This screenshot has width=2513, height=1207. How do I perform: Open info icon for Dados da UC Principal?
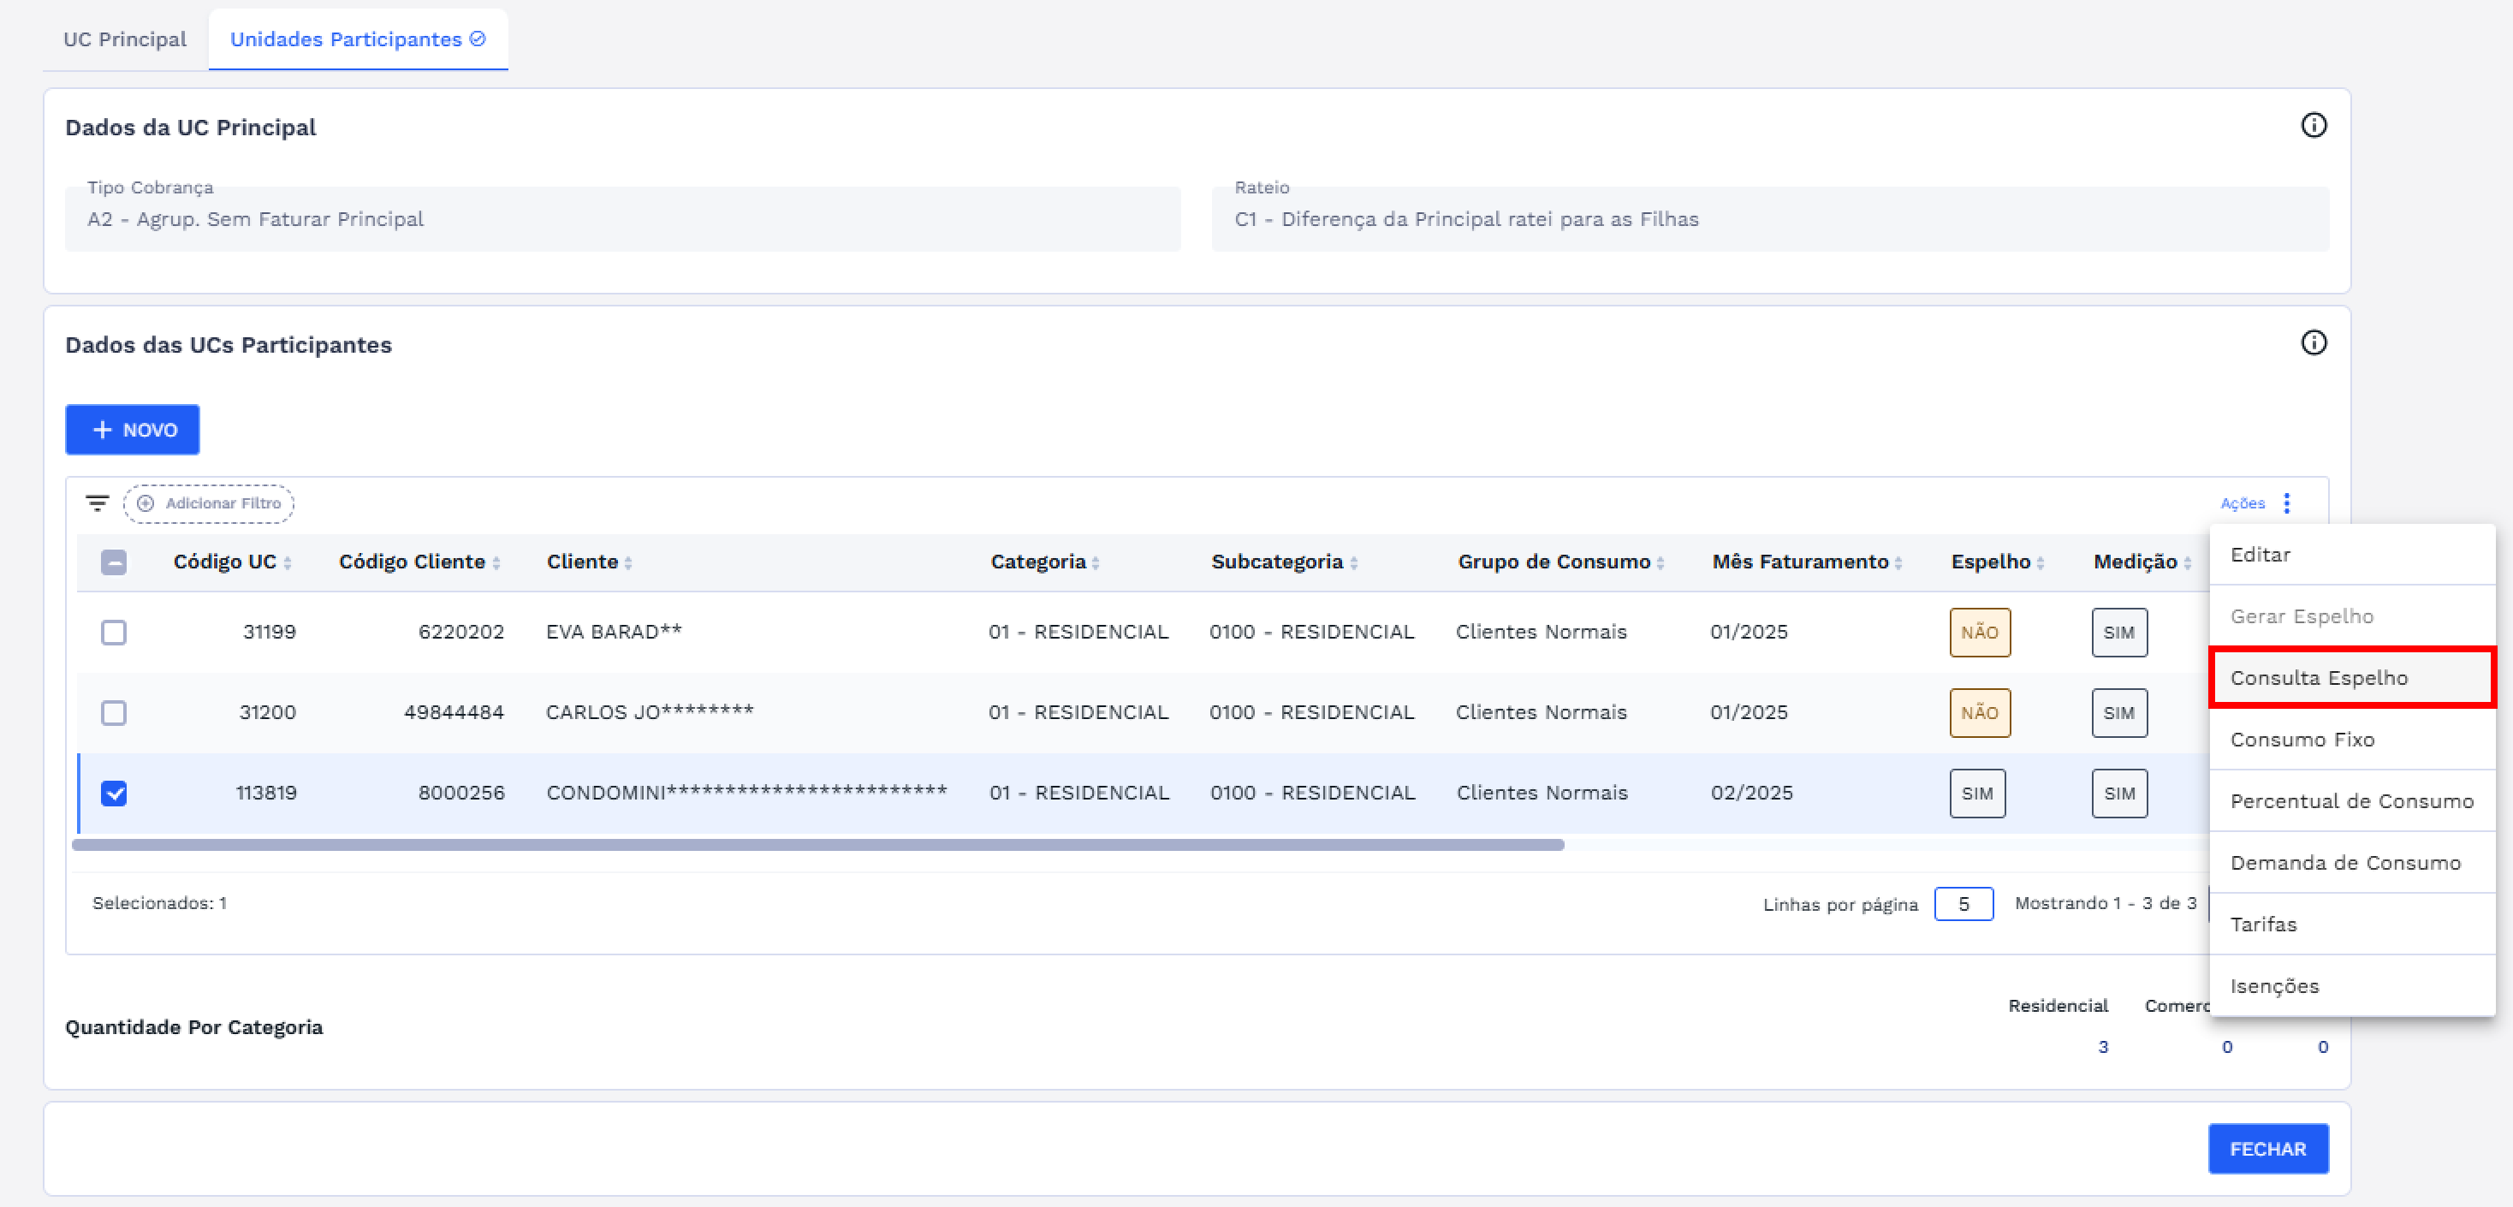coord(2313,126)
